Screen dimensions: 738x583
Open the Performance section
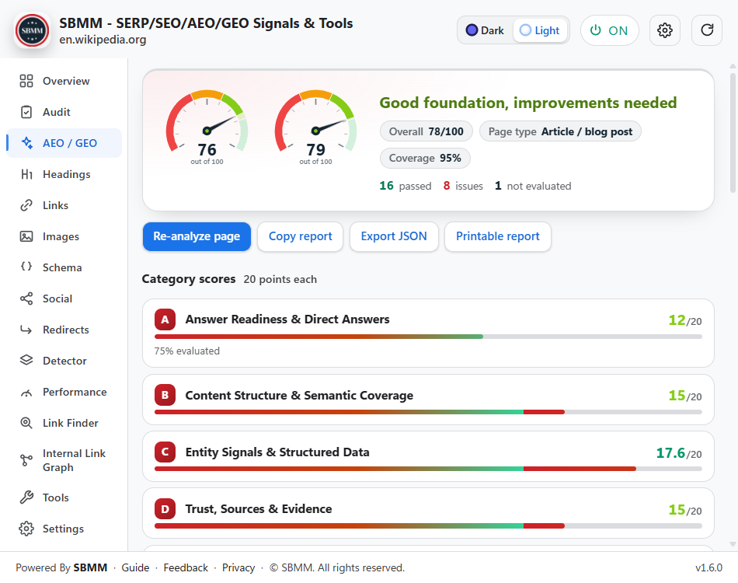tap(64, 392)
